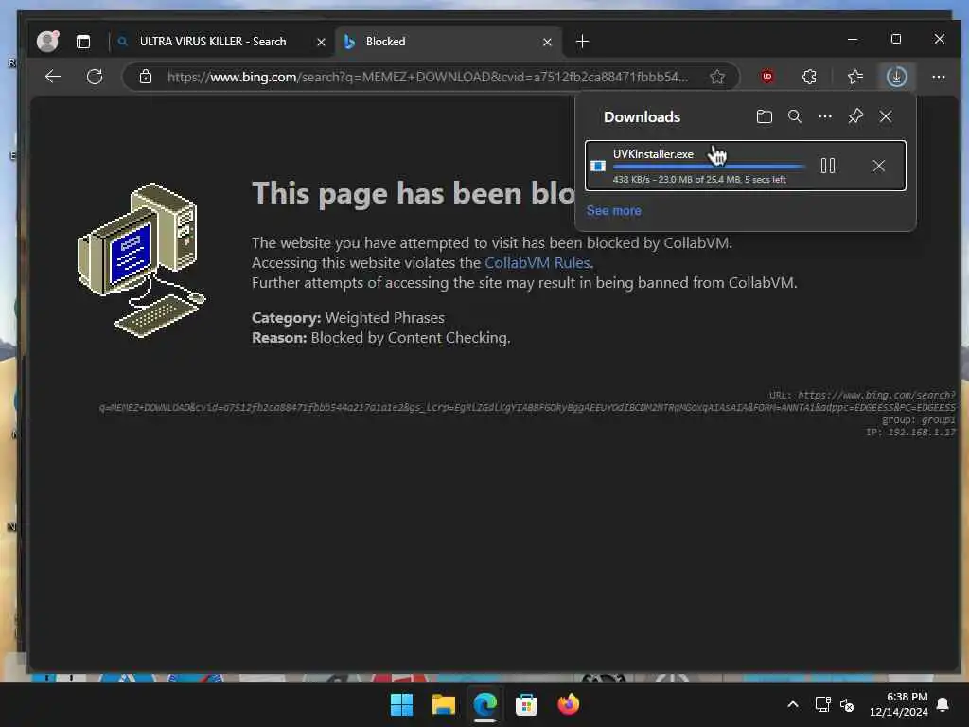Add this page to favorites star
The image size is (969, 727).
pos(717,77)
